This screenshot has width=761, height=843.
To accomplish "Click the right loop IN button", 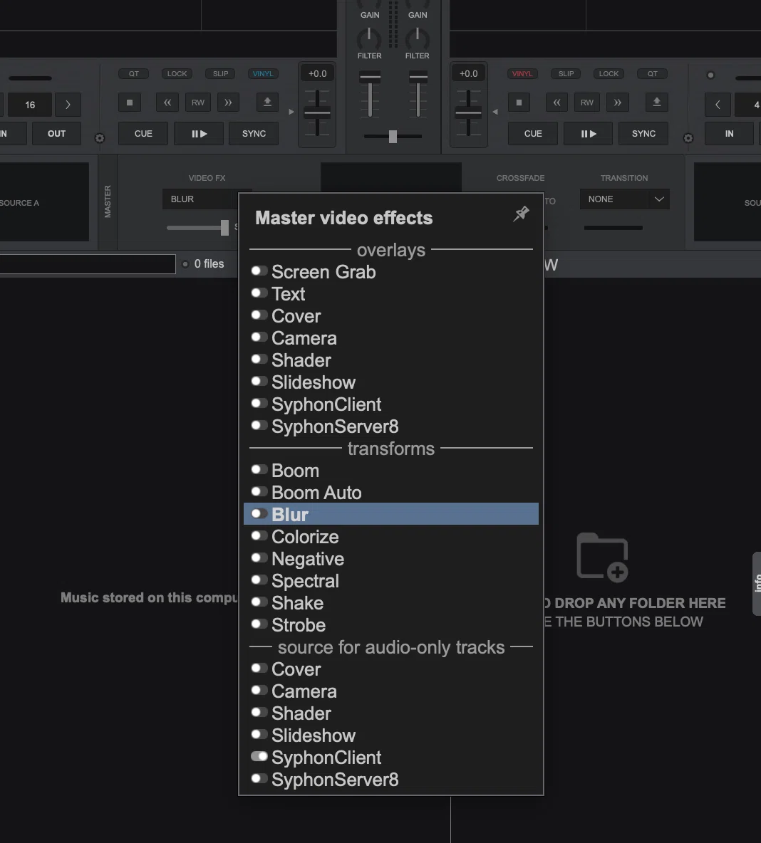I will pyautogui.click(x=729, y=134).
